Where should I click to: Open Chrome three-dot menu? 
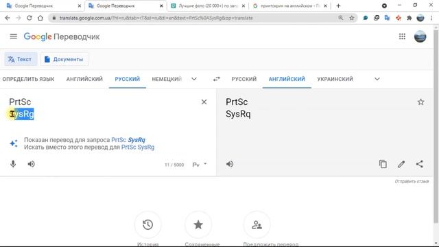431,18
